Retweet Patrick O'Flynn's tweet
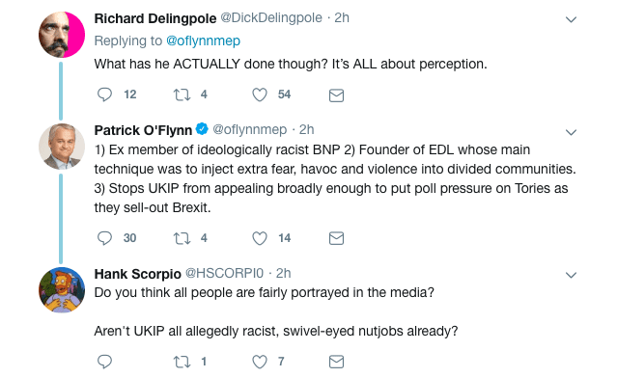Viewport: 617px width, 378px height. tap(182, 238)
